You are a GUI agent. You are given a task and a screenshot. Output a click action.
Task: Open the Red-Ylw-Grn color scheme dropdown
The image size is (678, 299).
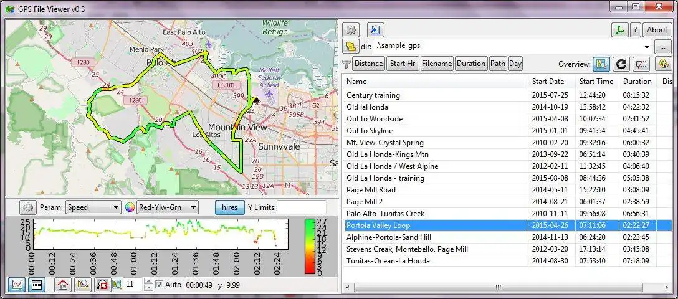point(167,207)
